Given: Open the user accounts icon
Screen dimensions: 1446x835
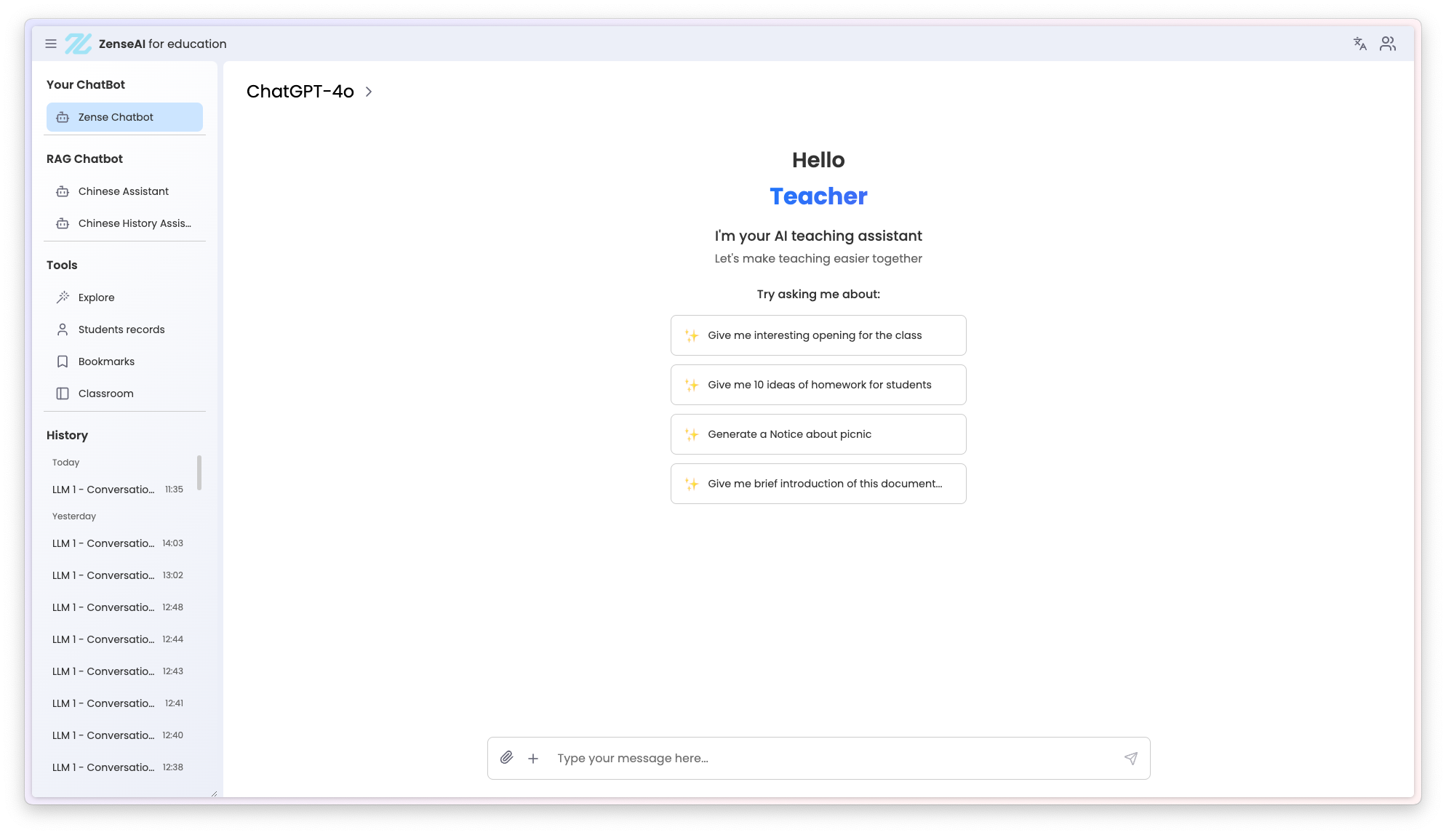Looking at the screenshot, I should [1388, 44].
